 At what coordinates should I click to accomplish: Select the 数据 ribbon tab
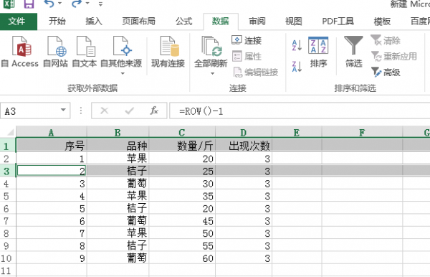coord(221,22)
